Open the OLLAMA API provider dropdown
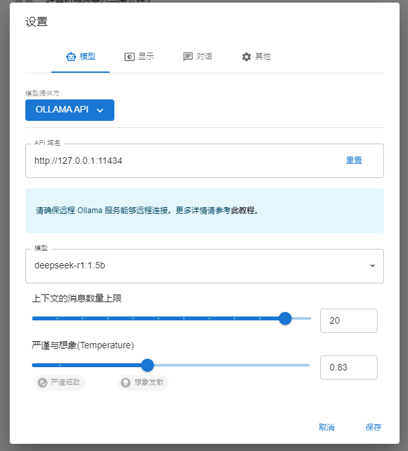This screenshot has width=408, height=451. click(x=70, y=110)
